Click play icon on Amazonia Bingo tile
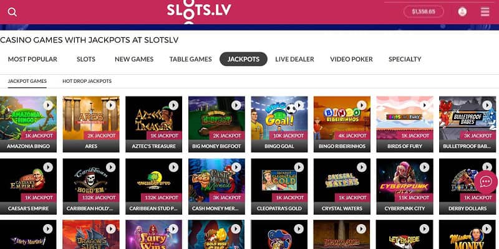This screenshot has height=249, width=499. point(48,105)
